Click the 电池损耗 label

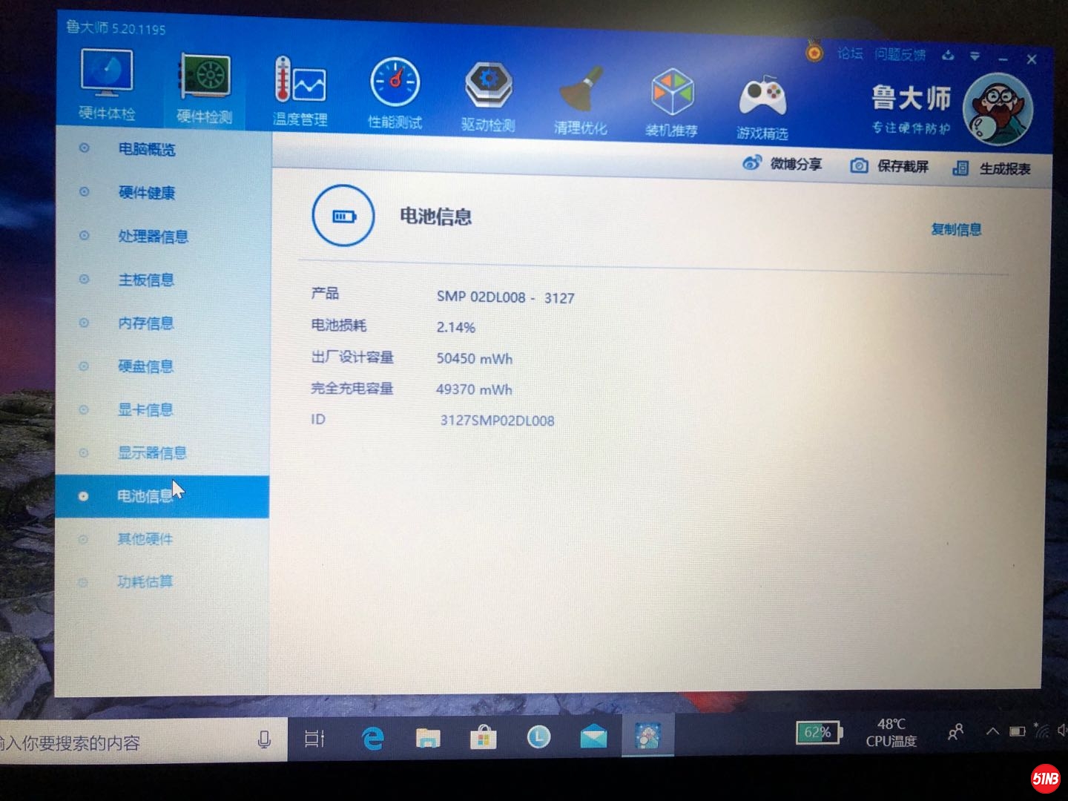(x=339, y=325)
